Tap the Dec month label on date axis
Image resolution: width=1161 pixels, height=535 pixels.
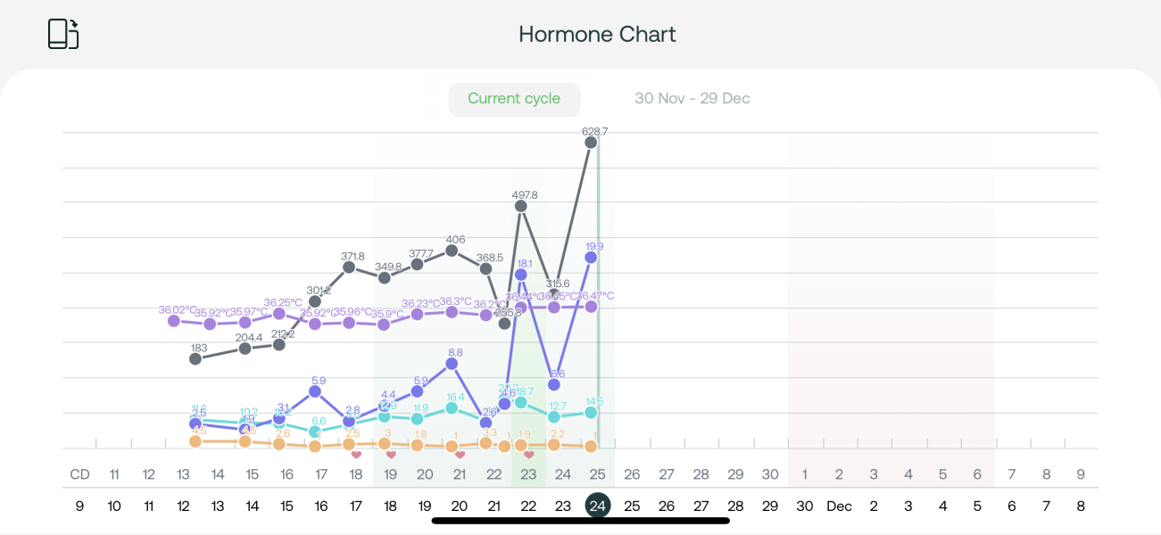839,506
